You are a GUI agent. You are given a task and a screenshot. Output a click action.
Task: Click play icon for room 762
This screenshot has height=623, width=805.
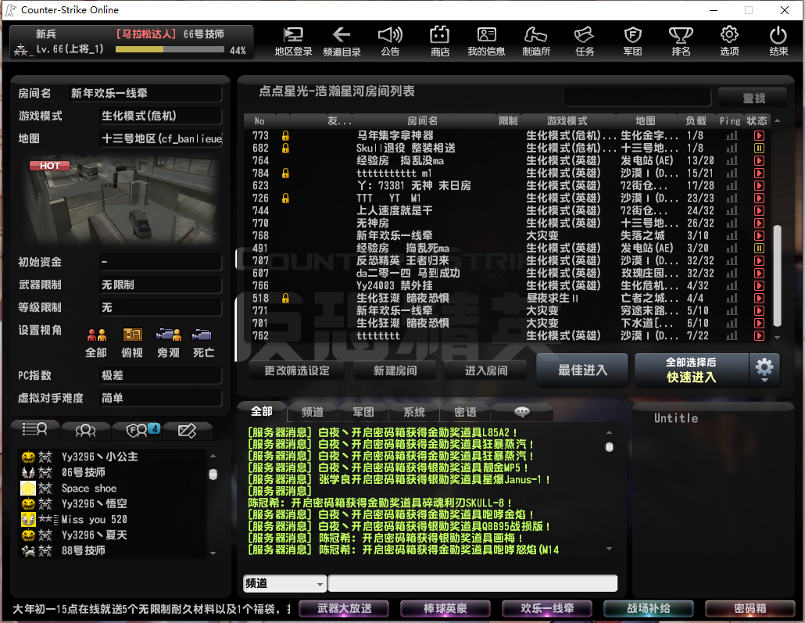pyautogui.click(x=759, y=335)
